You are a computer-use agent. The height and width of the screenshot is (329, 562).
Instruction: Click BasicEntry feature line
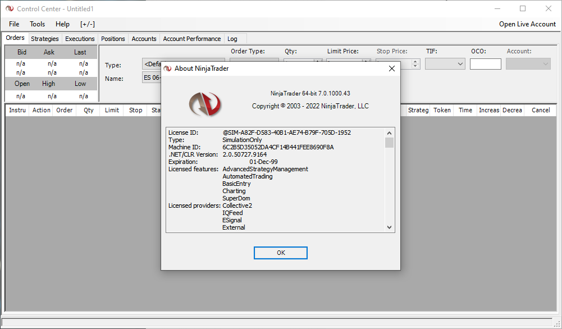pos(236,184)
